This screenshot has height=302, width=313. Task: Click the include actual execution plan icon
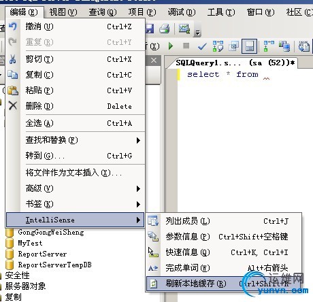(x=269, y=46)
